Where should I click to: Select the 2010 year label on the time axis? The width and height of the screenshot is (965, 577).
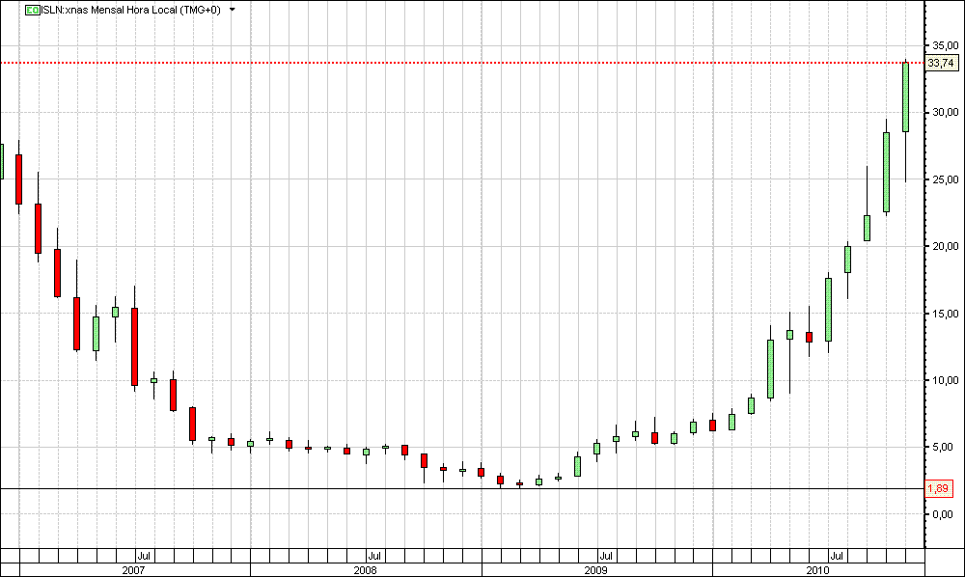pos(818,570)
